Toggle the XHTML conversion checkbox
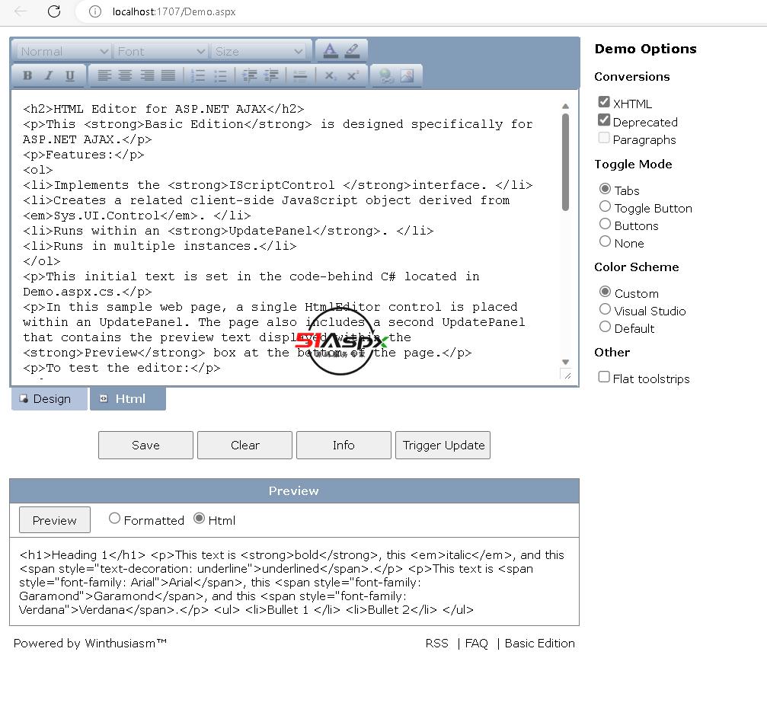This screenshot has height=706, width=767. click(604, 102)
